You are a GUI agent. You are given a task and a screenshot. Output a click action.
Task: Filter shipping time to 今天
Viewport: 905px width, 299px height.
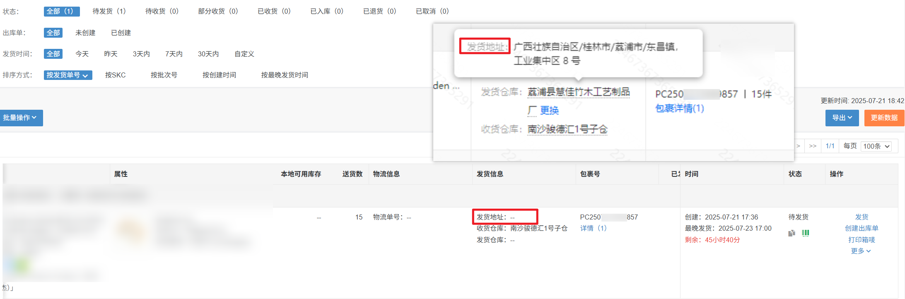[82, 54]
